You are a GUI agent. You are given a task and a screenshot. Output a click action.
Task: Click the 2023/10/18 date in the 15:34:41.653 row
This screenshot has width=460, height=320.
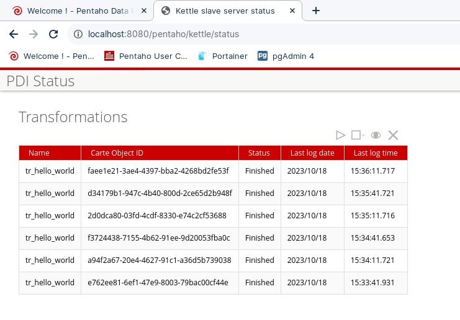307,238
